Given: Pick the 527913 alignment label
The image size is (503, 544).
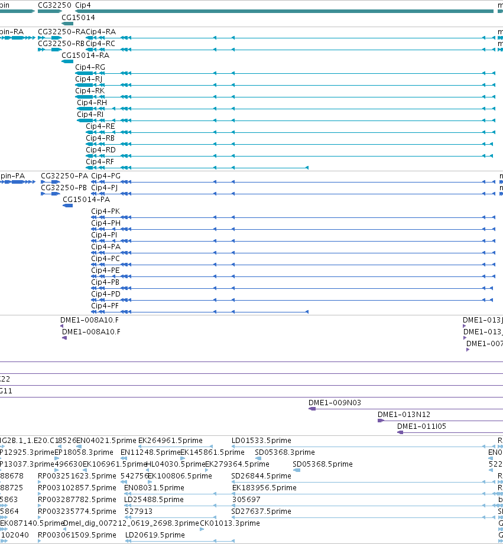Looking at the screenshot, I should [x=138, y=512].
